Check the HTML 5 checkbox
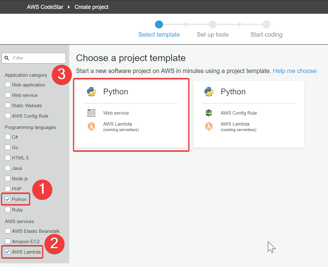Screen dimensions: 328x267 (8, 157)
